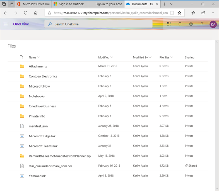
Task: Open a new browser tab
Action: pyautogui.click(x=164, y=4)
